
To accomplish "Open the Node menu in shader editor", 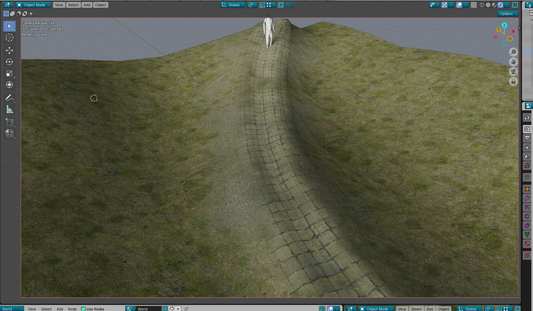I will tap(72, 309).
